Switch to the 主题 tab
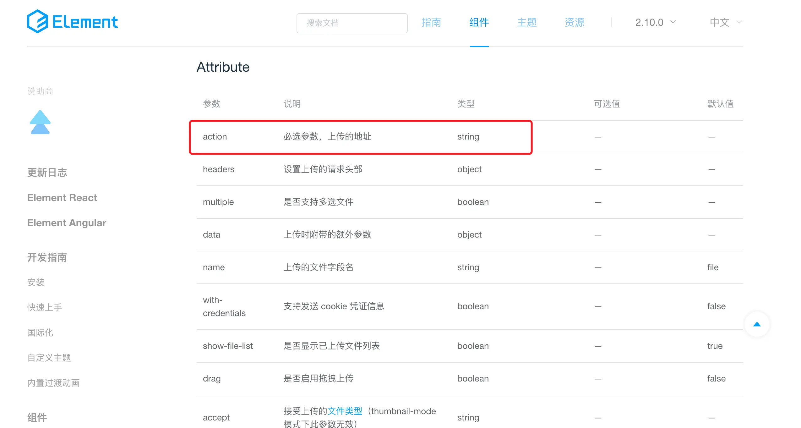 (x=526, y=22)
